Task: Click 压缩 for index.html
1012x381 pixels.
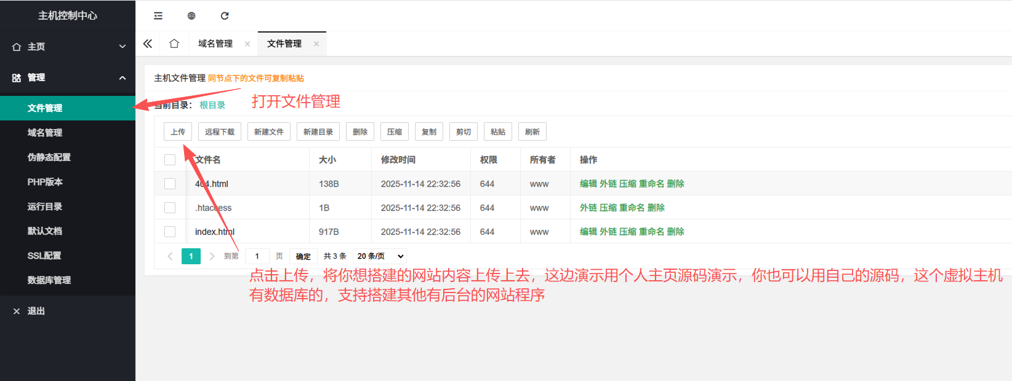Action: pyautogui.click(x=628, y=232)
